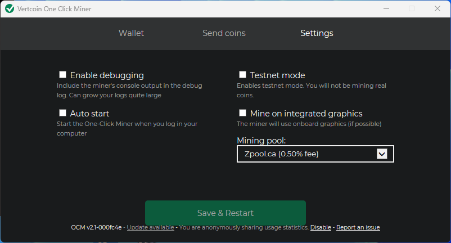Click the OCM v2.1-000fc4e version text
The width and height of the screenshot is (451, 243).
coord(96,227)
